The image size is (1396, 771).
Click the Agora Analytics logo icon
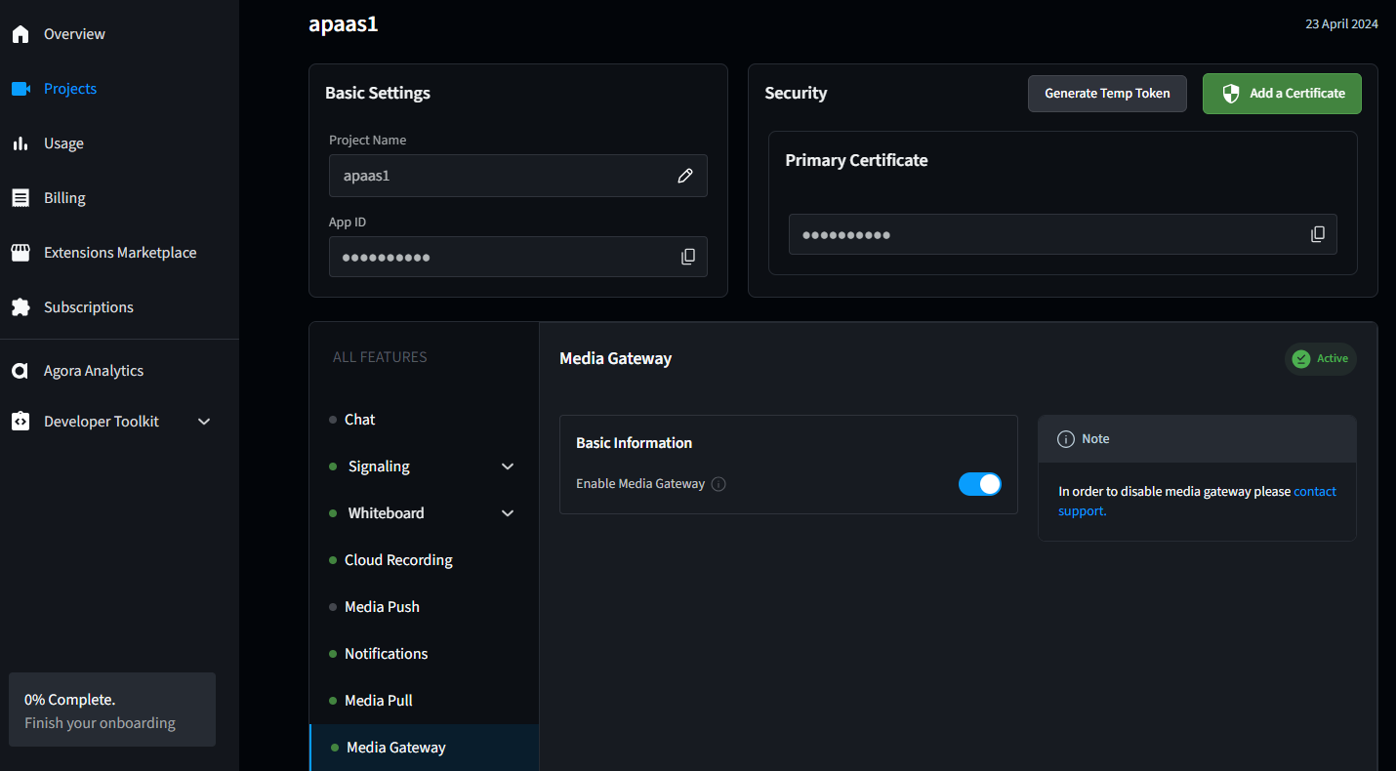[x=20, y=371]
